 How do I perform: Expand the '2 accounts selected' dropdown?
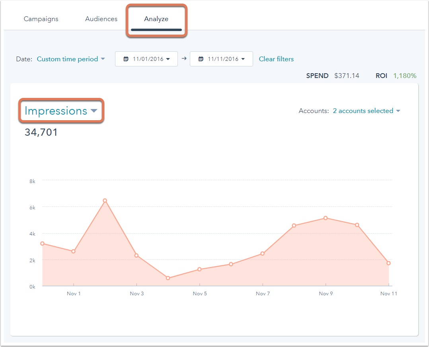[366, 111]
